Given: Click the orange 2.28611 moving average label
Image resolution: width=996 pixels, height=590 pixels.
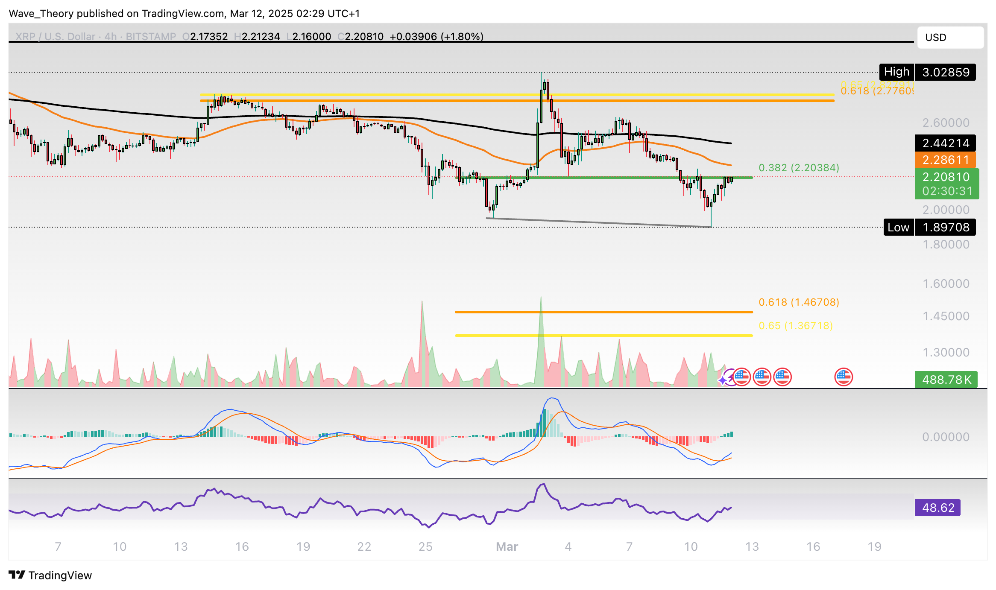Looking at the screenshot, I should pyautogui.click(x=945, y=160).
